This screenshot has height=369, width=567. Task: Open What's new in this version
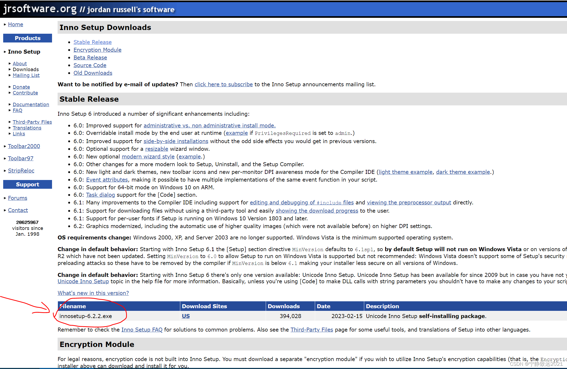coord(93,293)
